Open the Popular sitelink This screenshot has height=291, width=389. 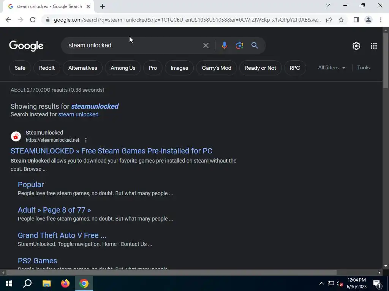[x=31, y=185]
